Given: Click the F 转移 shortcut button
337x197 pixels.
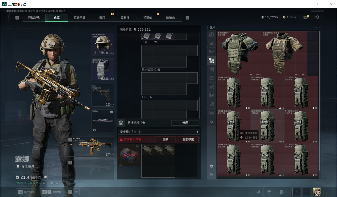Looking at the screenshot, I should (73, 192).
